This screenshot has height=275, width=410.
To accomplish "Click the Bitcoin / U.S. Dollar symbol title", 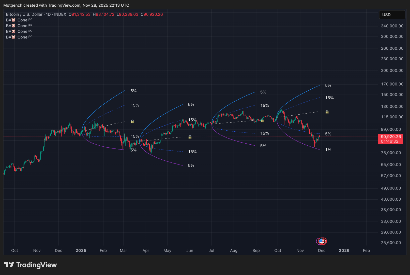I will [x=24, y=15].
